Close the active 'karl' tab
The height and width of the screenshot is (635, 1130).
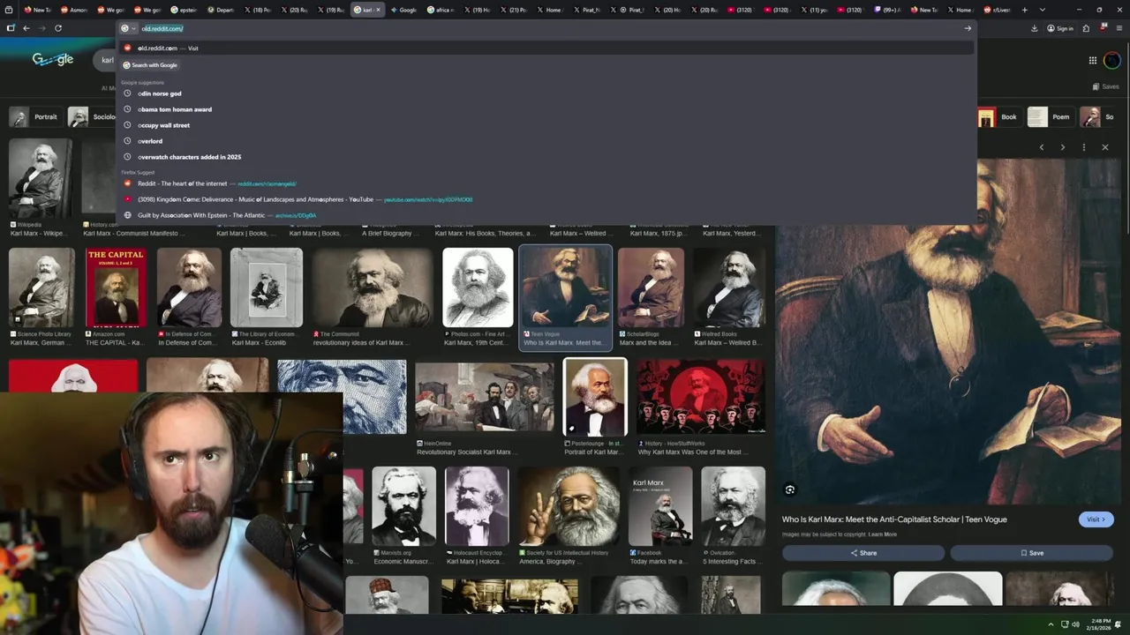pos(378,10)
